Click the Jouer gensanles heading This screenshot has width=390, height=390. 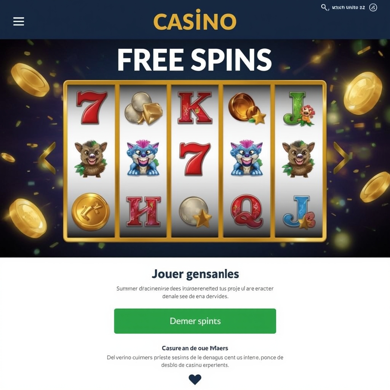click(195, 274)
